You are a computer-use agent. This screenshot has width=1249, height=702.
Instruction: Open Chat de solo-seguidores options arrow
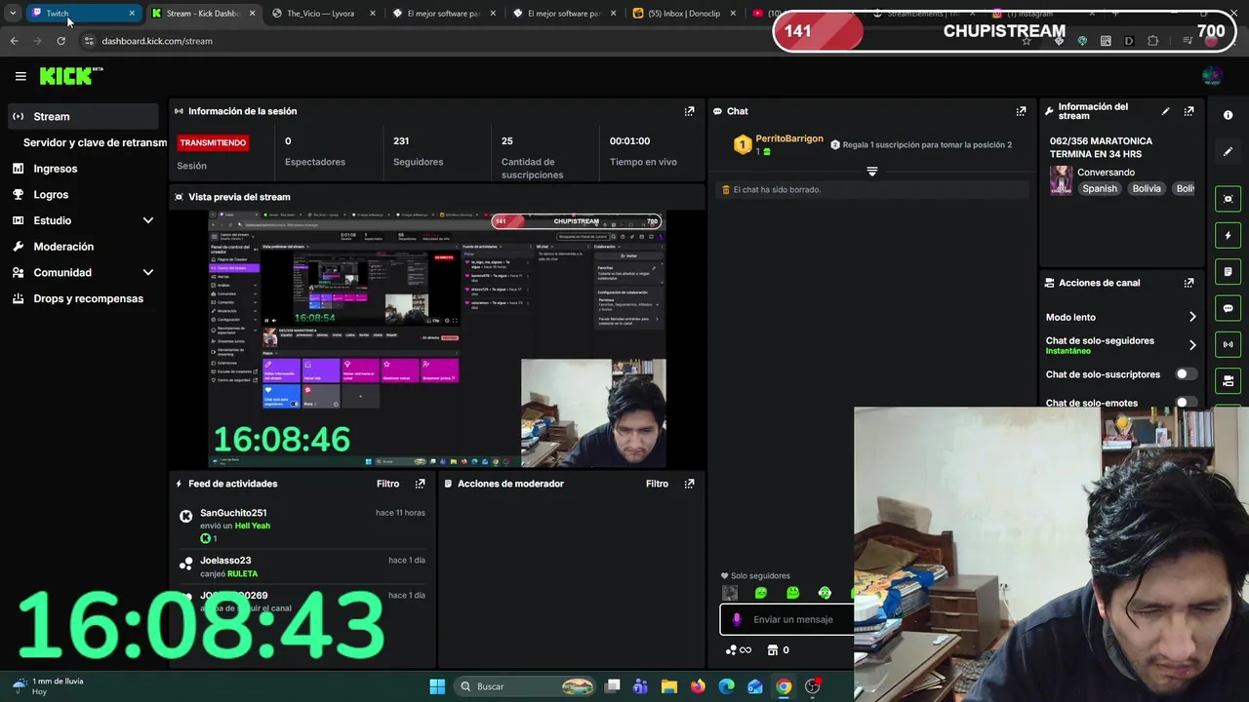click(1191, 345)
